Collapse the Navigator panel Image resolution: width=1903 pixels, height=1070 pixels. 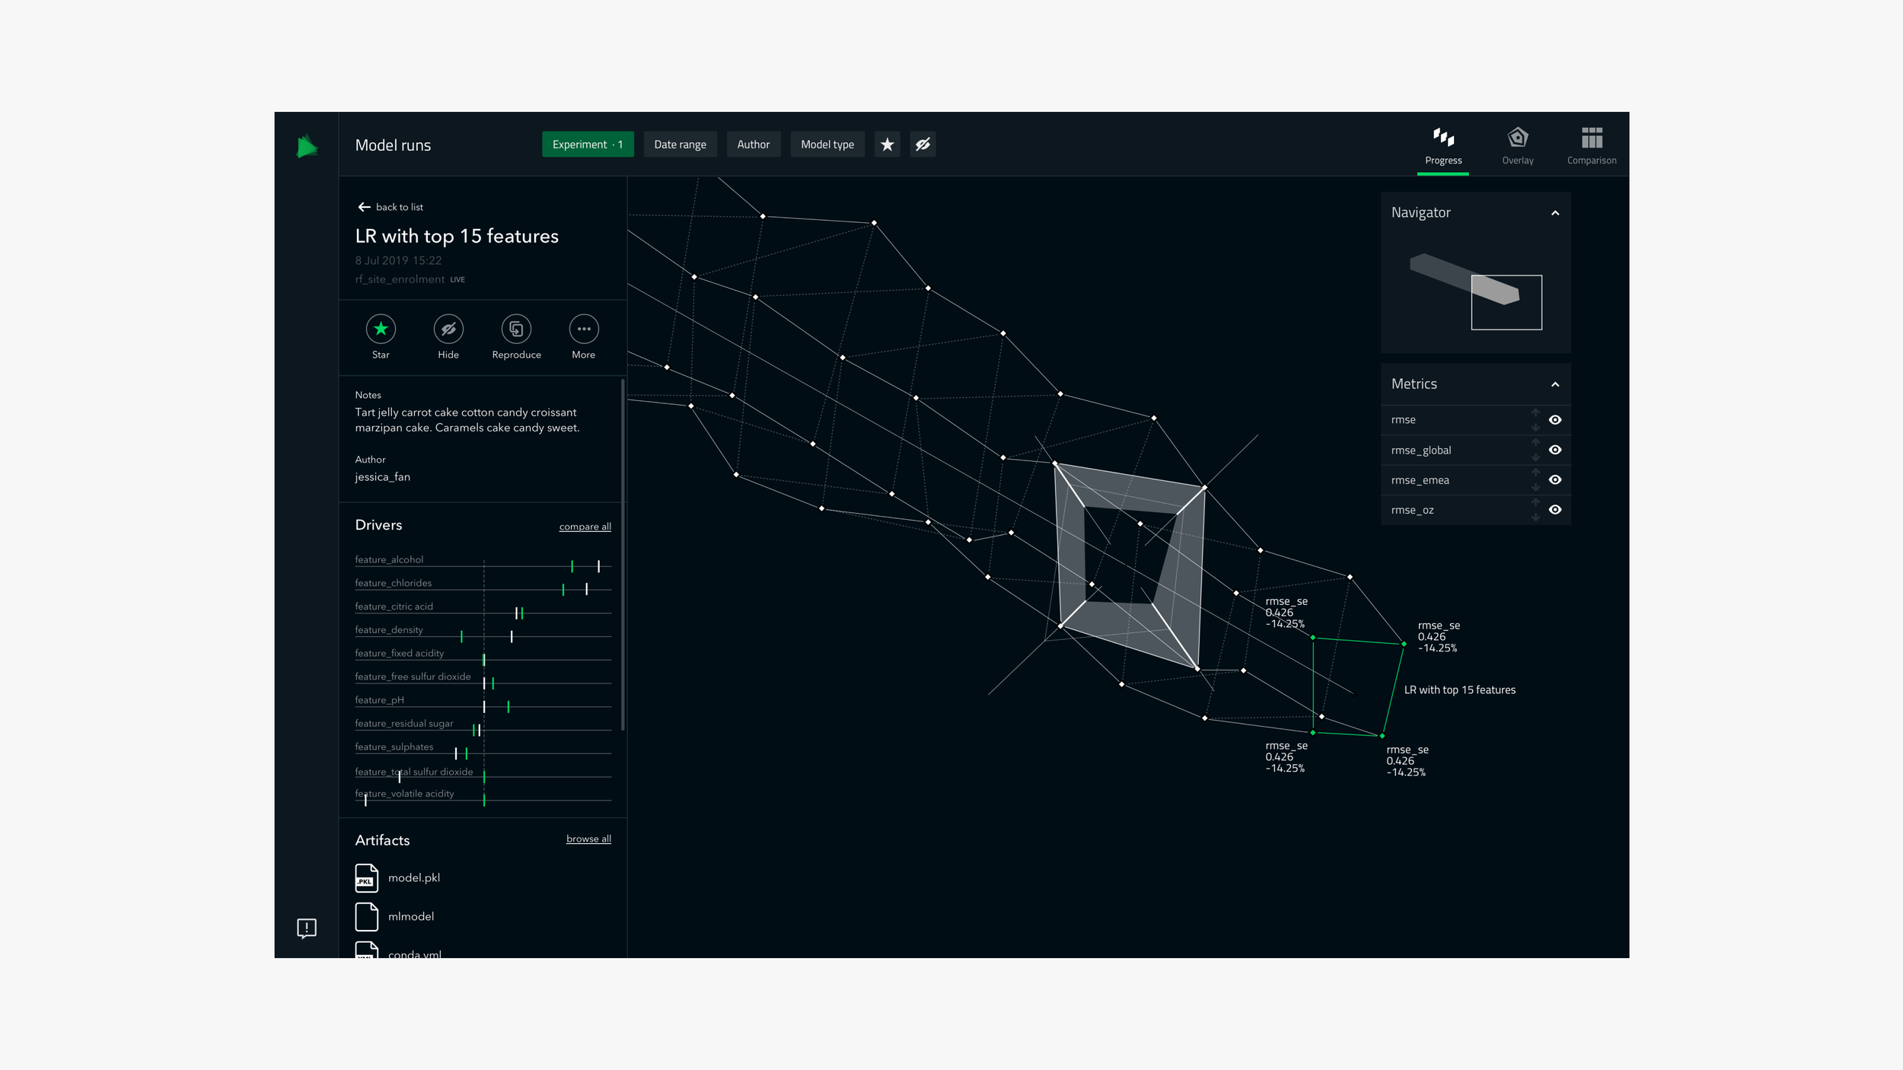click(1555, 213)
